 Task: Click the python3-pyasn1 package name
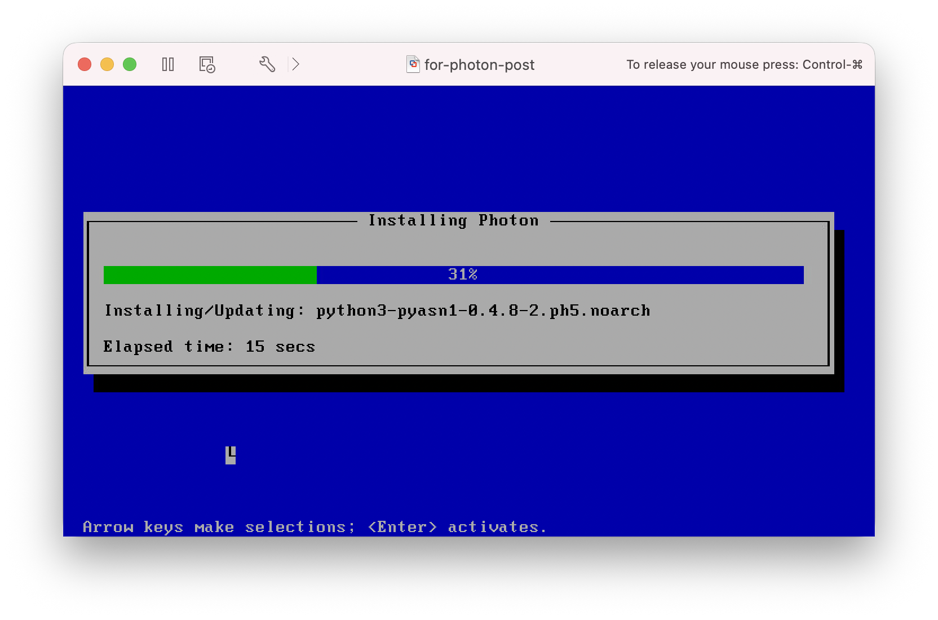(x=483, y=311)
